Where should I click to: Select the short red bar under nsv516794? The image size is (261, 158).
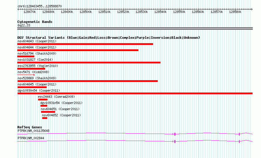point(26,56)
